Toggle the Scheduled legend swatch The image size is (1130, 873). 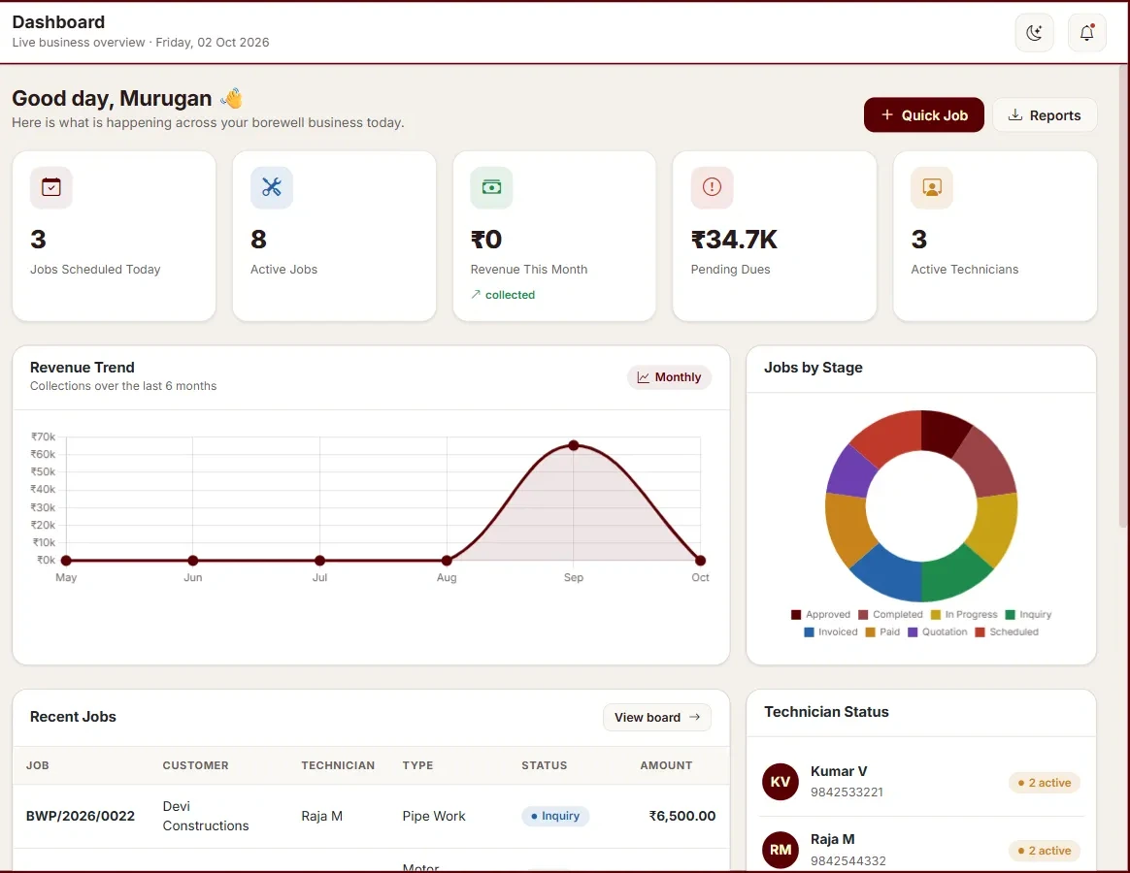[x=980, y=631]
